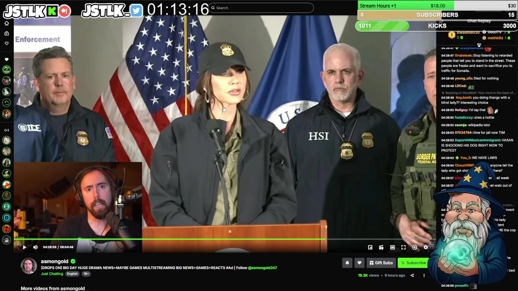Open the asmongold channel name link

[x=55, y=261]
